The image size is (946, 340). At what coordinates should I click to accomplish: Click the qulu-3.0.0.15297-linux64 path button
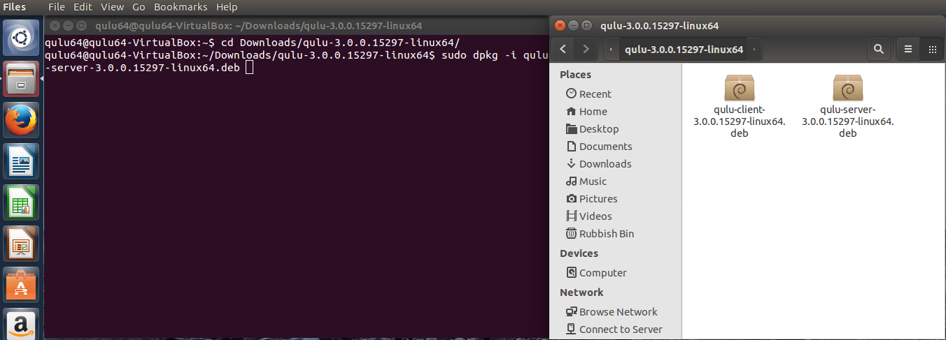[684, 50]
